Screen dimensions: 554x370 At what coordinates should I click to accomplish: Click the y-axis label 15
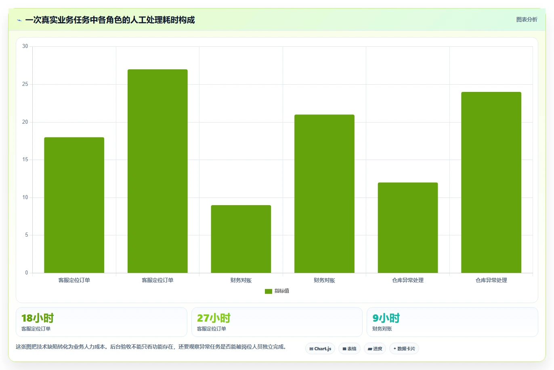tap(25, 160)
